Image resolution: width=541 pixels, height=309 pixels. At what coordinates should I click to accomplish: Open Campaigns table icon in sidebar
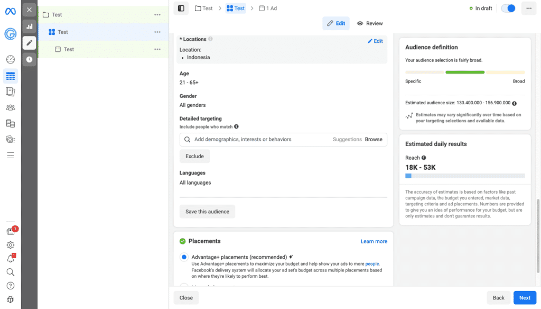coord(11,76)
